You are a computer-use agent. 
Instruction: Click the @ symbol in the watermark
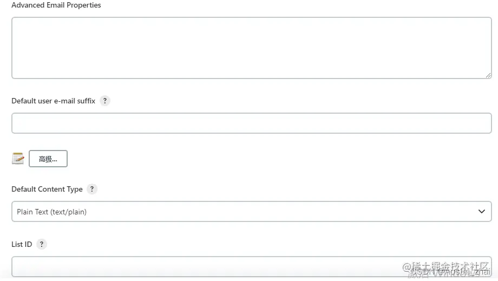(x=407, y=267)
